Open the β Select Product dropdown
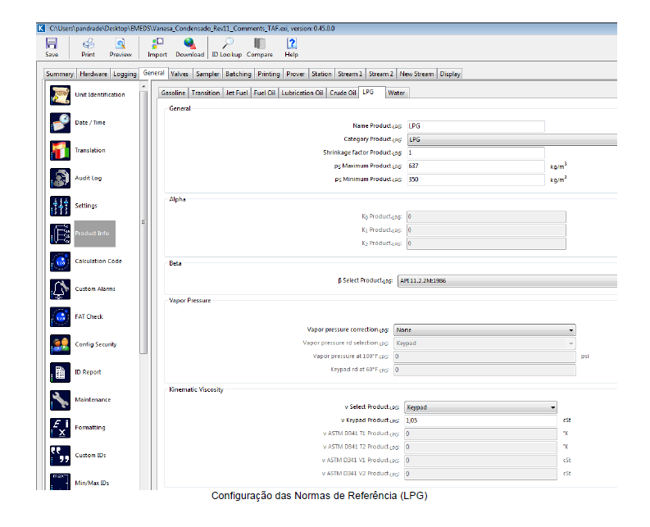 pos(507,280)
